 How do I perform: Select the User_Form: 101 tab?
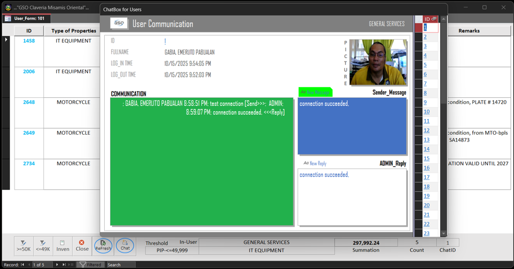pos(27,18)
